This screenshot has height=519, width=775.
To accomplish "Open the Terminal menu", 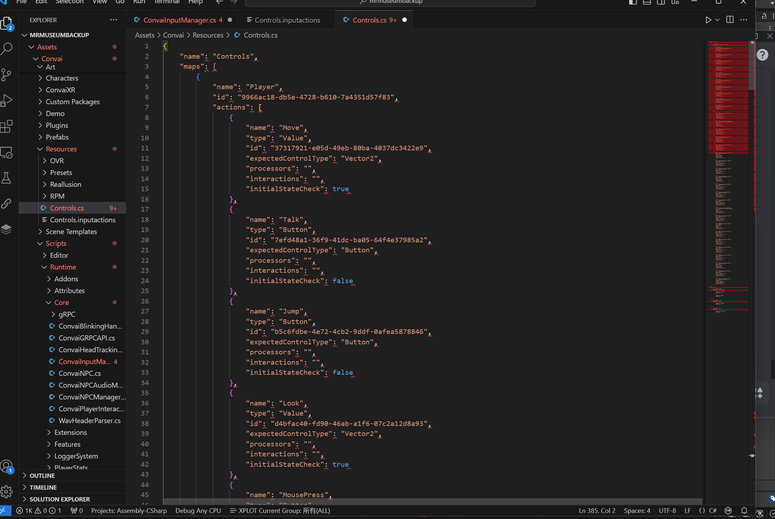I will [167, 2].
